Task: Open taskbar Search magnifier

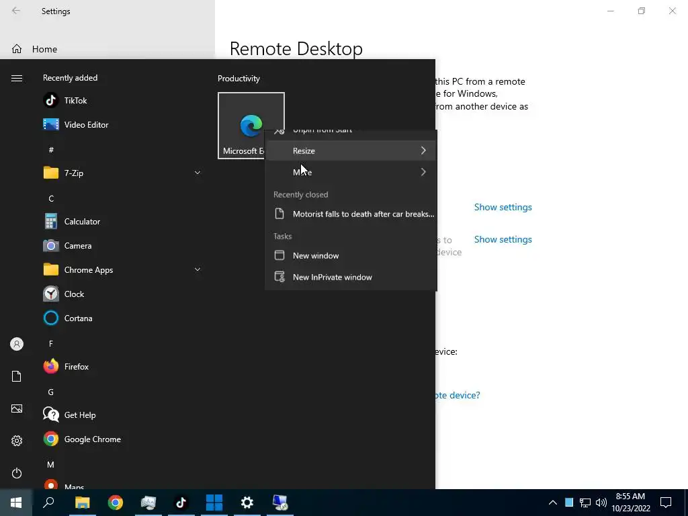Action: (x=48, y=503)
